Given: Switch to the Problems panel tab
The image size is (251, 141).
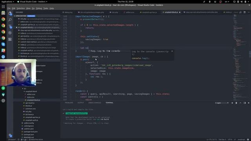Looking at the screenshot, I should coord(69,103).
